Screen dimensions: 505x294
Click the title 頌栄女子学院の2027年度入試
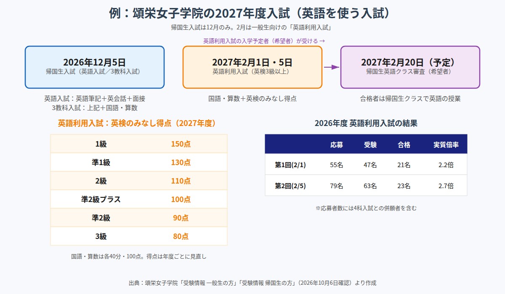[212, 13]
